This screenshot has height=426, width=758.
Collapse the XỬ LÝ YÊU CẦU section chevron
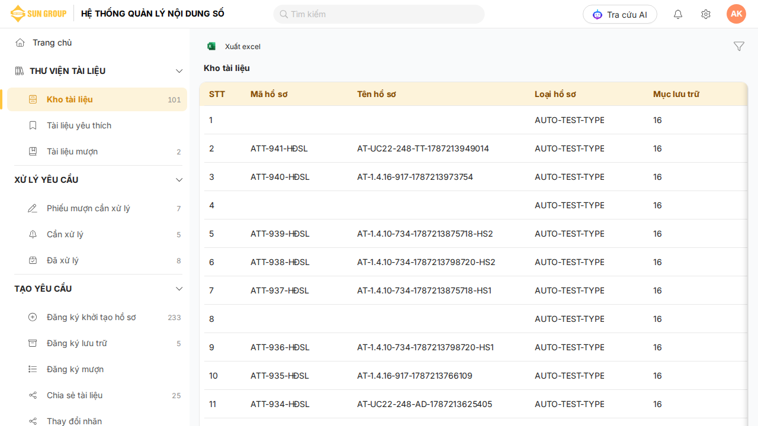179,180
